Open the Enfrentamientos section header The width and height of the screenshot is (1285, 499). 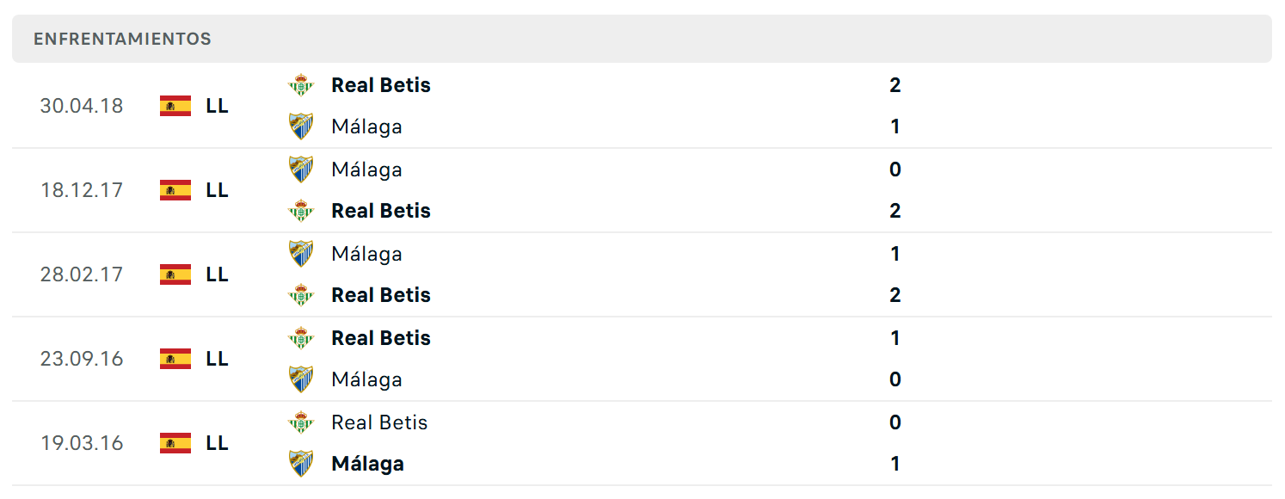click(642, 39)
